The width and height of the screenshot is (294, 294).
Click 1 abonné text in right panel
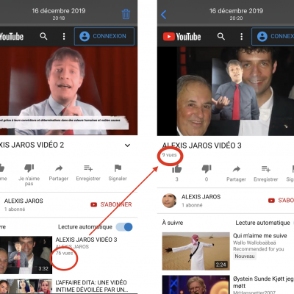coord(192,205)
